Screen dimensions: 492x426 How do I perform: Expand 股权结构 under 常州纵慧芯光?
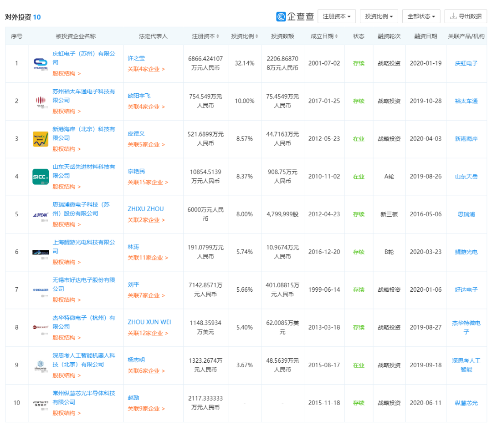click(67, 413)
